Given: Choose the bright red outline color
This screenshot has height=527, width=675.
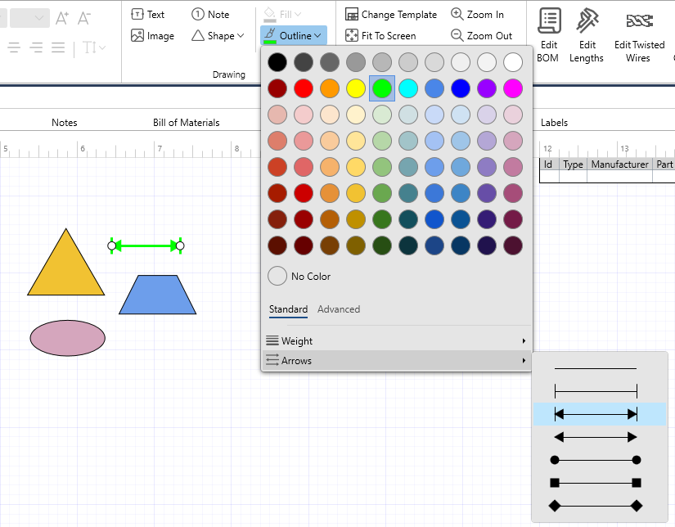Looking at the screenshot, I should pyautogui.click(x=304, y=88).
